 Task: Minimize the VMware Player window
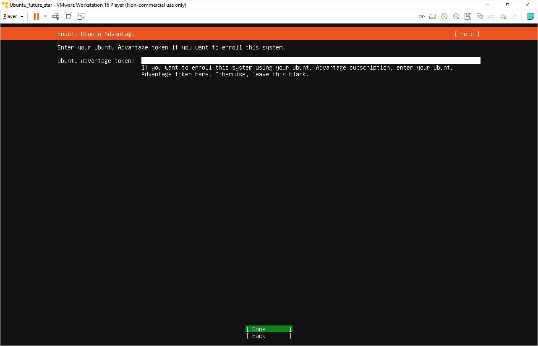pos(488,5)
